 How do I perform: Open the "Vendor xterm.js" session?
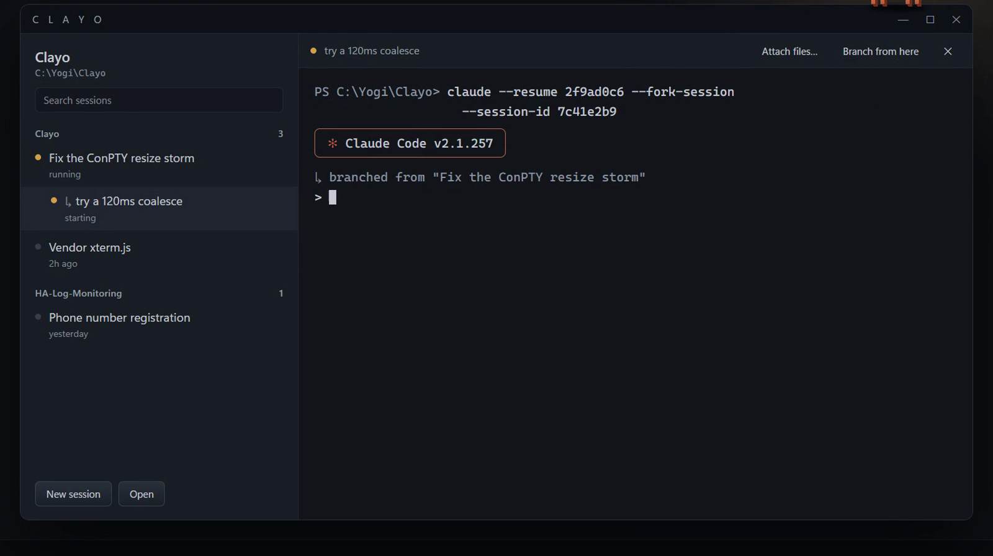159,254
